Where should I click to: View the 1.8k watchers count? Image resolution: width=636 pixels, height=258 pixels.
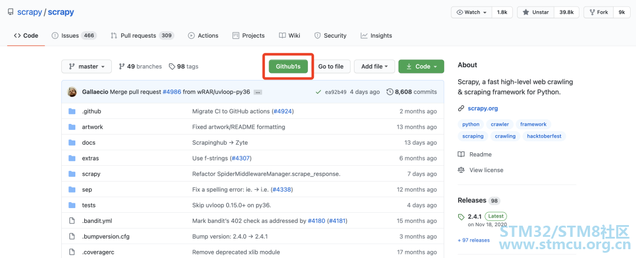tap(502, 12)
